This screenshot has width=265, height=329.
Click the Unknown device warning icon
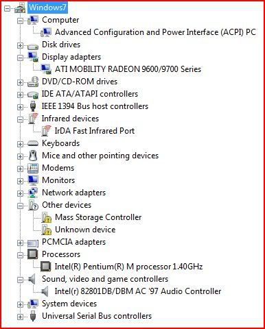(x=47, y=230)
